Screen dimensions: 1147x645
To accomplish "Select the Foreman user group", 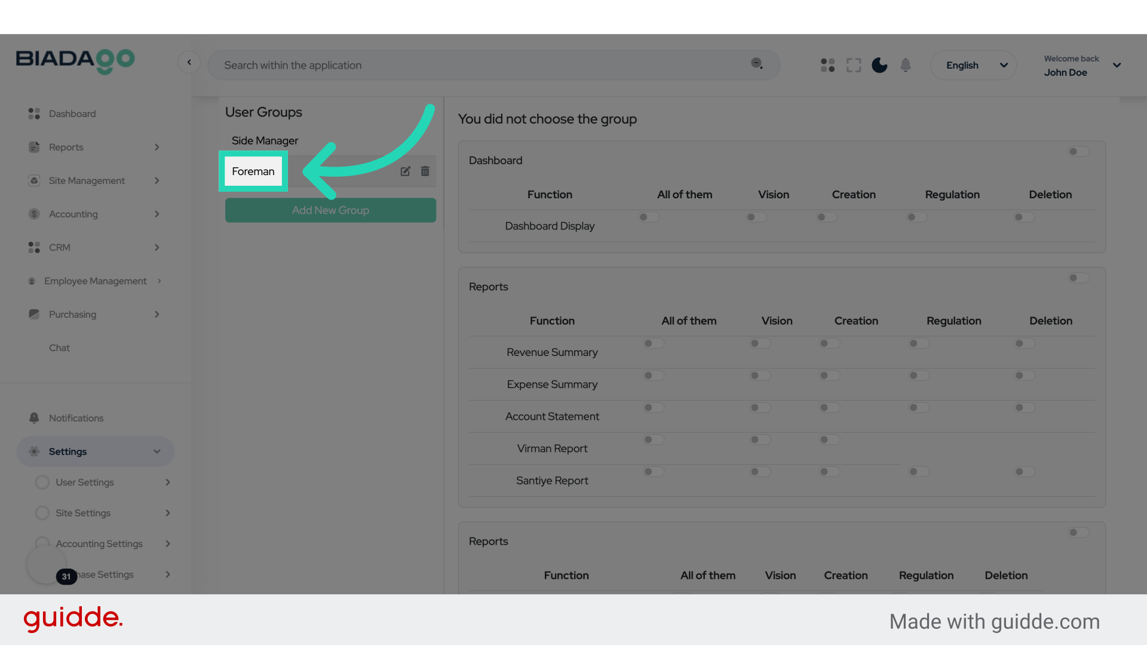I will (x=253, y=171).
